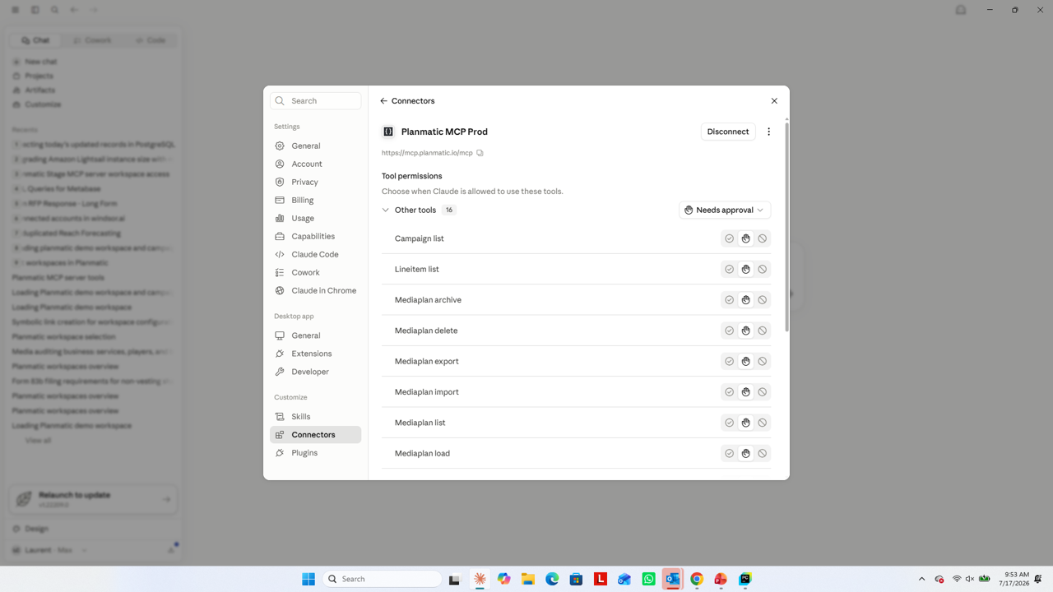Viewport: 1053px width, 592px height.
Task: Go to Skills under Customize
Action: pyautogui.click(x=316, y=417)
